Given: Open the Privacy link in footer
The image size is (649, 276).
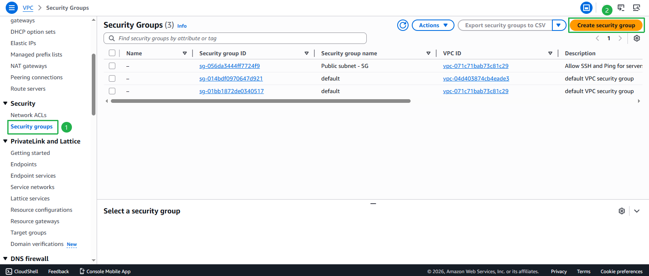Looking at the screenshot, I should pyautogui.click(x=559, y=272).
